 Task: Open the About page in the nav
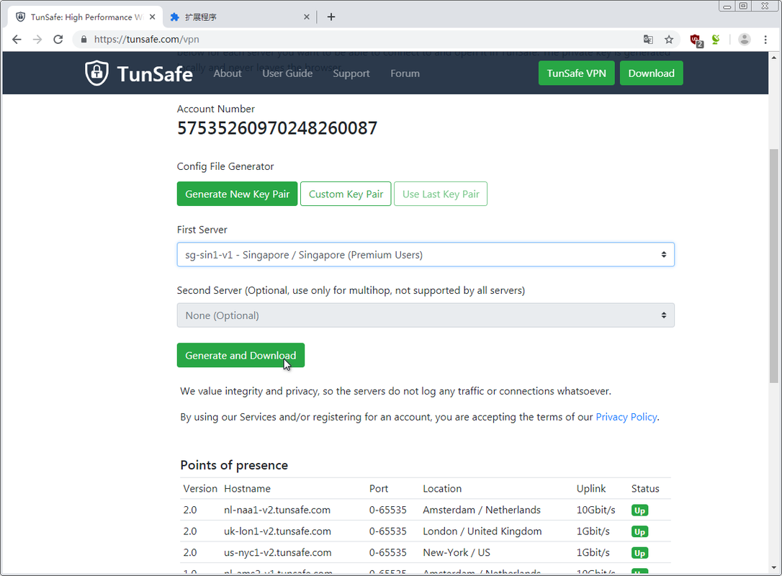(x=228, y=73)
